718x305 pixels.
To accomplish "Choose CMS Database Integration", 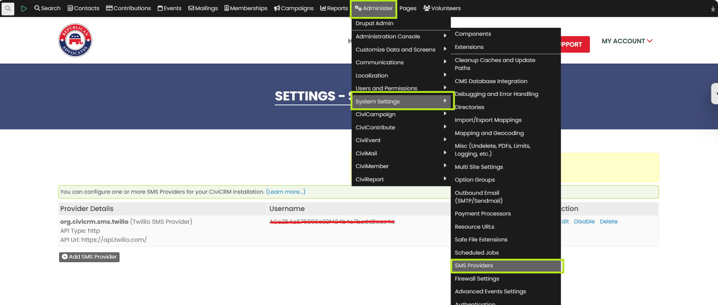I will click(505, 81).
